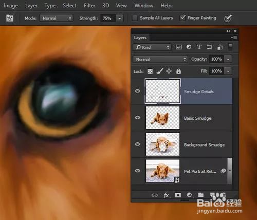Add a layer mask icon
Image resolution: width=257 pixels, height=220 pixels.
(x=178, y=195)
